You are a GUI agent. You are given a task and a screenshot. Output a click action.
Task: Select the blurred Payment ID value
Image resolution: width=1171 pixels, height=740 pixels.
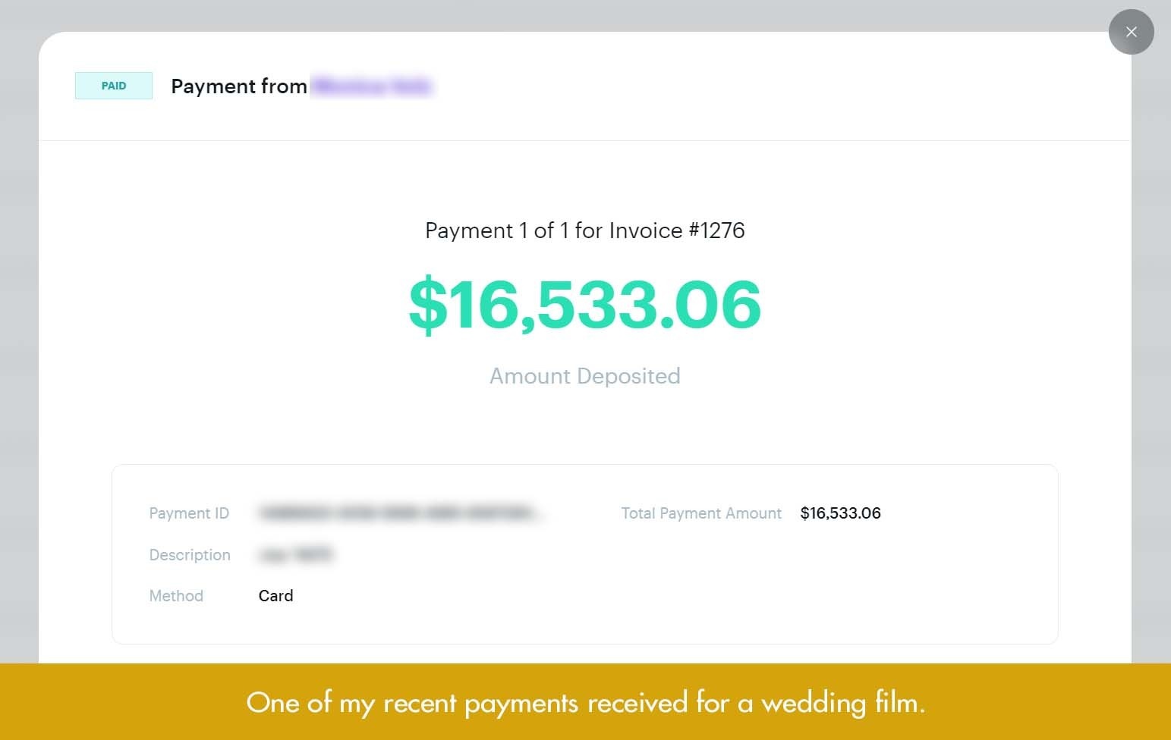point(401,513)
